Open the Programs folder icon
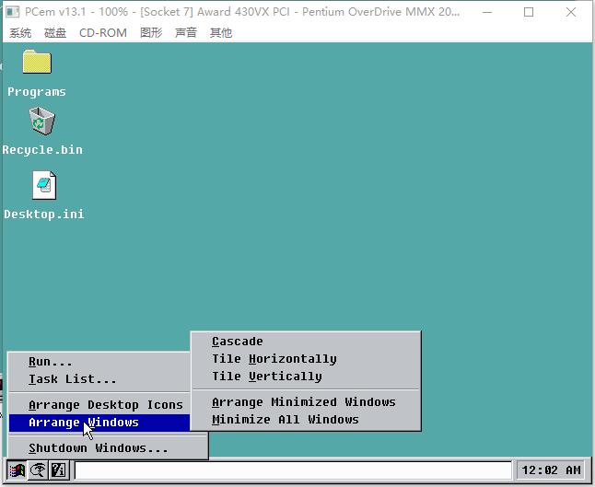Viewport: 595px width, 487px height. (x=37, y=62)
